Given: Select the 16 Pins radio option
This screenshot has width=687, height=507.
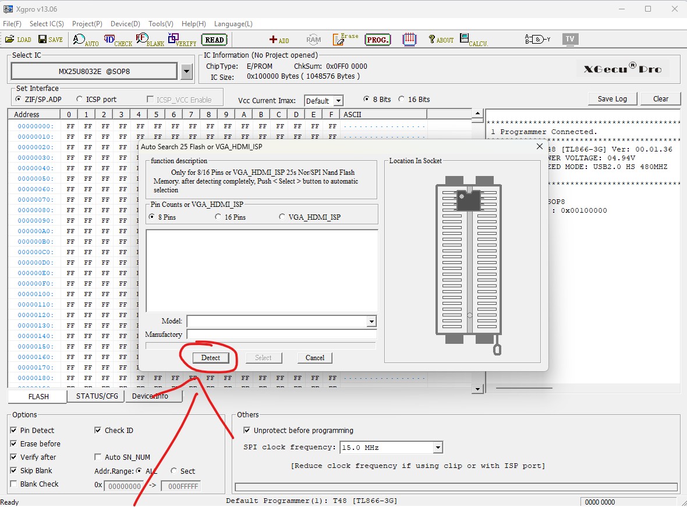Looking at the screenshot, I should pyautogui.click(x=218, y=217).
